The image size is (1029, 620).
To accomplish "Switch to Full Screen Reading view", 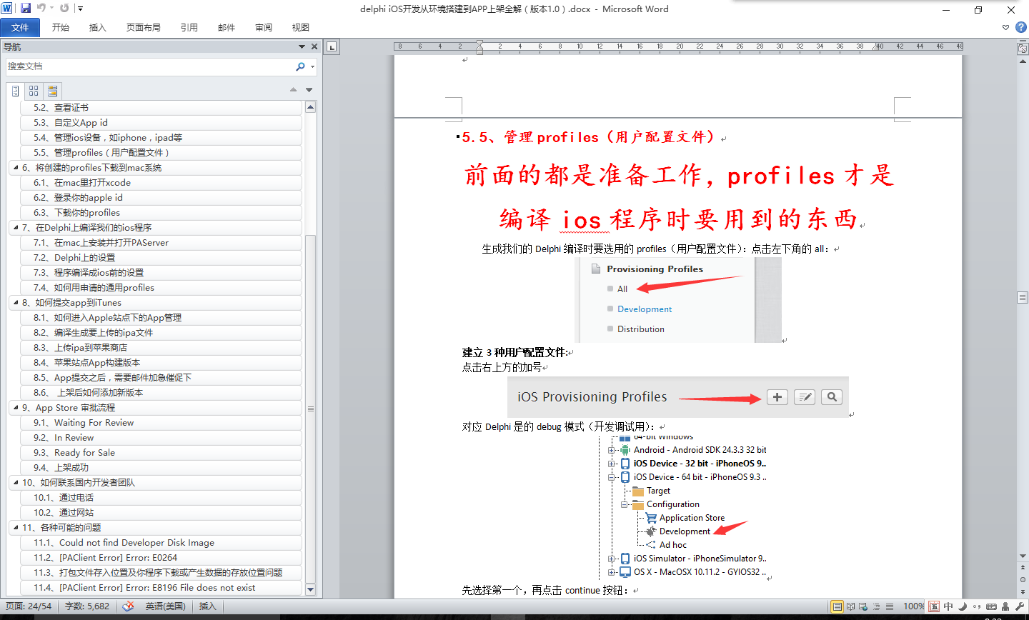I will click(850, 606).
